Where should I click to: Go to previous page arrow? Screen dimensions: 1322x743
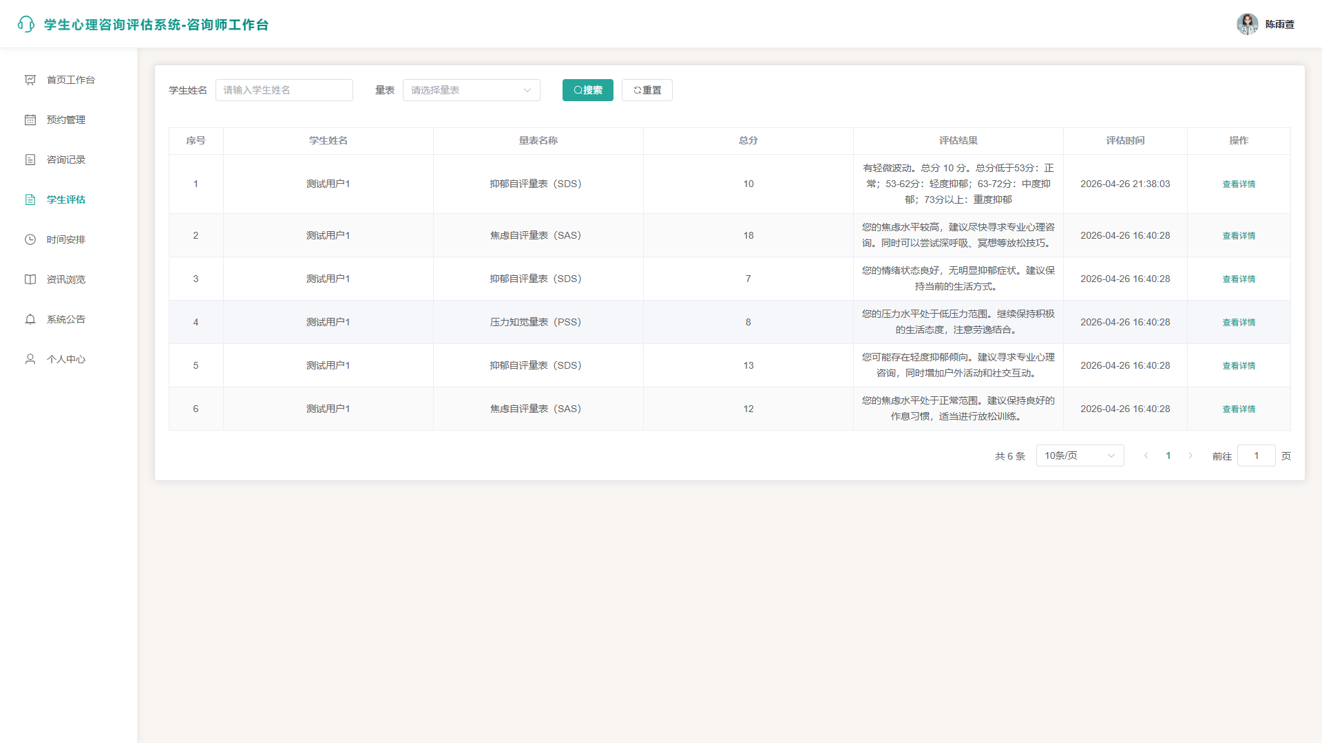click(x=1146, y=455)
